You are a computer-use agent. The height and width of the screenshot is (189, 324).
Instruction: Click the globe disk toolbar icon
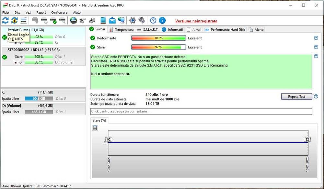[73, 20]
